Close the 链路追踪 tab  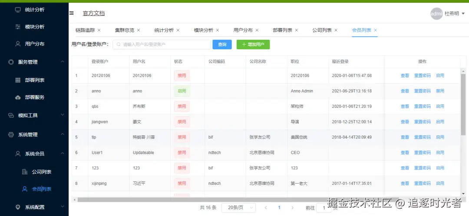click(x=99, y=30)
